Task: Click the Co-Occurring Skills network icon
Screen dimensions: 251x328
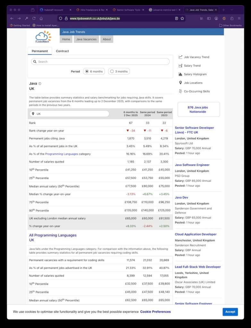Action: 181,91
